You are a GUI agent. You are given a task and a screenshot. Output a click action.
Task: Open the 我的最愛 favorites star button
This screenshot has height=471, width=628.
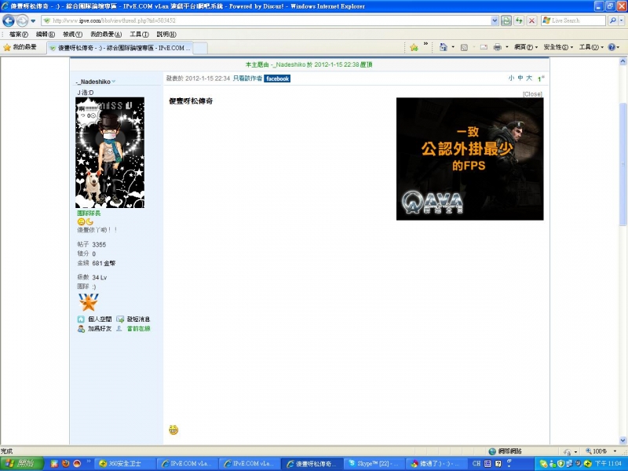click(20, 47)
